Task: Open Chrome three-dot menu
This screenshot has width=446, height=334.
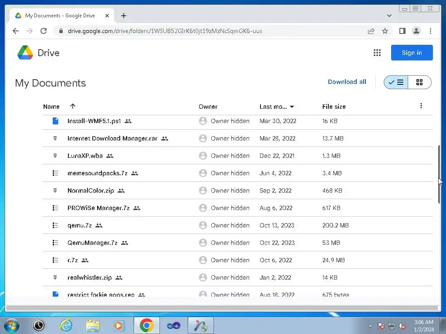Action: pos(430,31)
